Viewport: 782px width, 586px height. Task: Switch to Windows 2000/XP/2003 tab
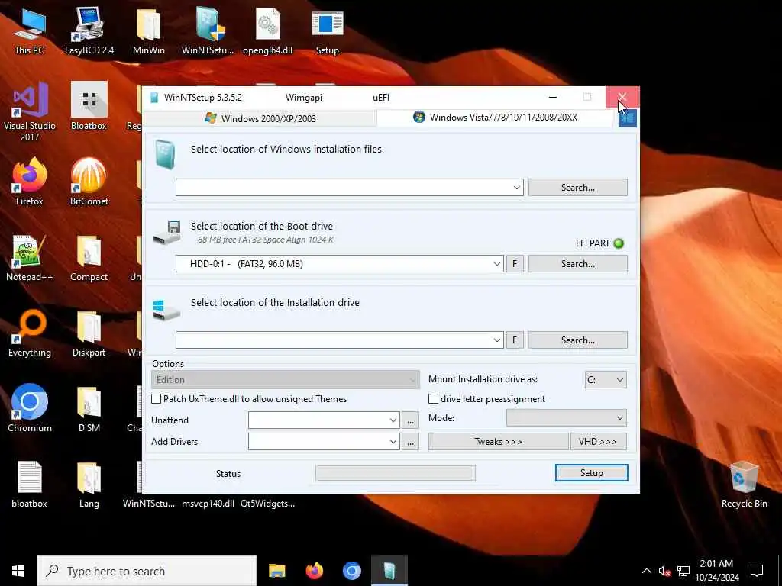[260, 118]
